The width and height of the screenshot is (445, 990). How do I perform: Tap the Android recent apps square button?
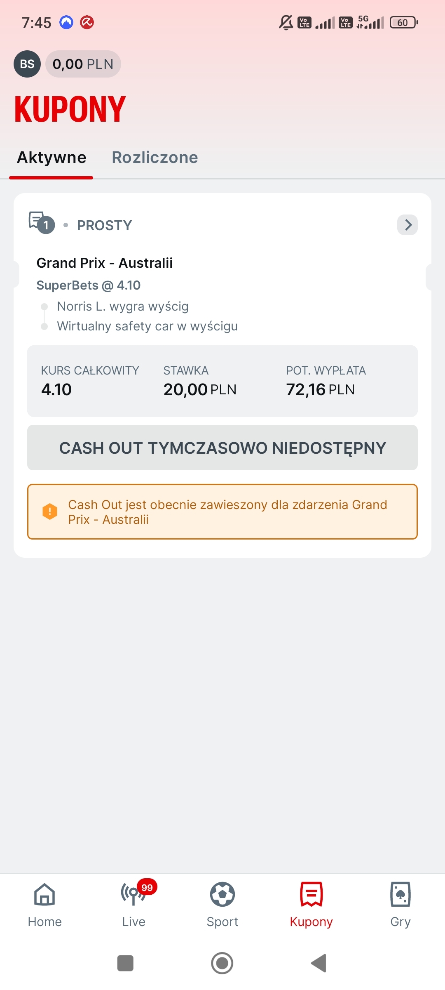point(125,963)
